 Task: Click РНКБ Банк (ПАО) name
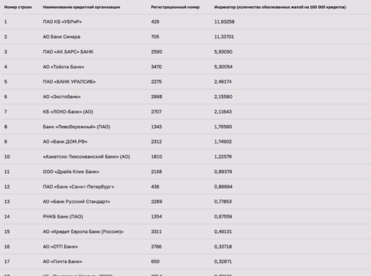click(x=63, y=217)
